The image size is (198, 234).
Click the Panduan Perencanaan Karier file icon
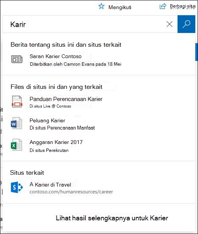[17, 102]
